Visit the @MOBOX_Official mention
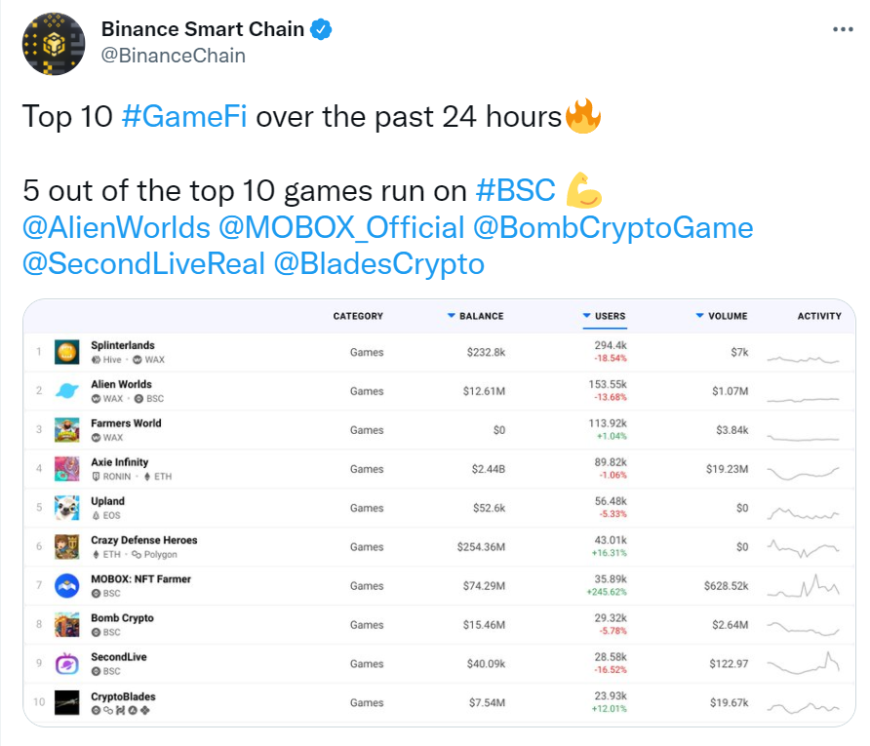The width and height of the screenshot is (870, 746). 341,227
